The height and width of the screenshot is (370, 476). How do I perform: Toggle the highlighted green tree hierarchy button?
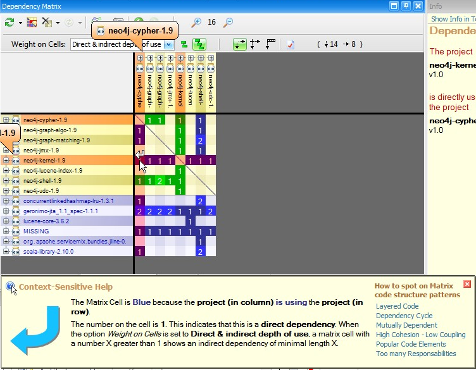point(199,44)
